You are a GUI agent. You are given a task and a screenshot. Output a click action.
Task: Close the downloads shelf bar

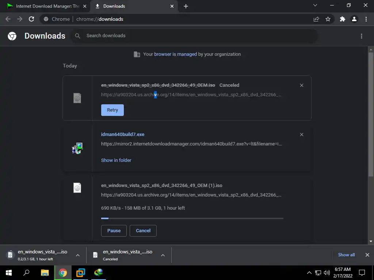[367, 255]
